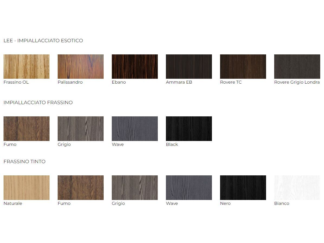This screenshot has height=243, width=324.
Task: Select the Frassino OL wood swatch
Action: pos(27,67)
